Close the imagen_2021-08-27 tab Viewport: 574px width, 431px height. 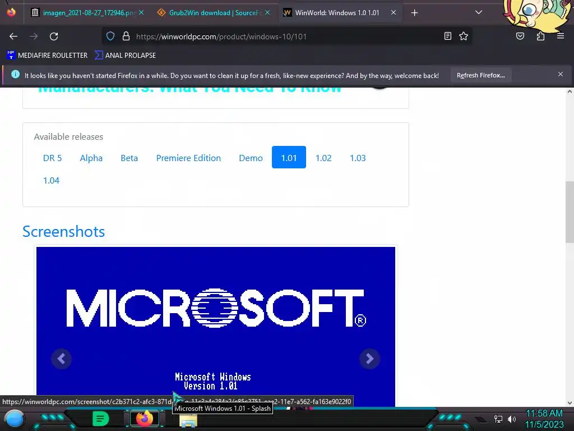(141, 12)
